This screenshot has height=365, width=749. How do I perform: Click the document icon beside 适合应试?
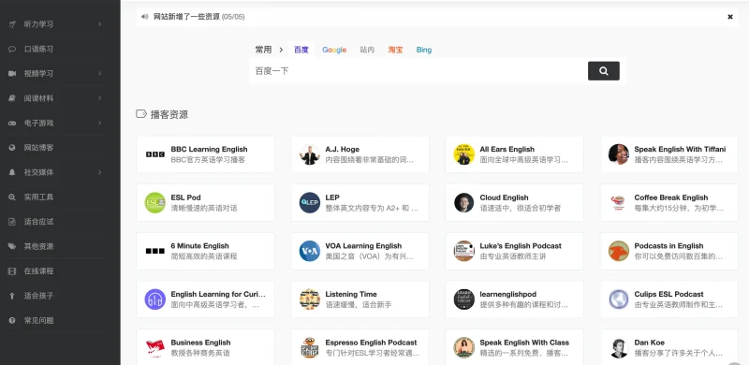[12, 222]
